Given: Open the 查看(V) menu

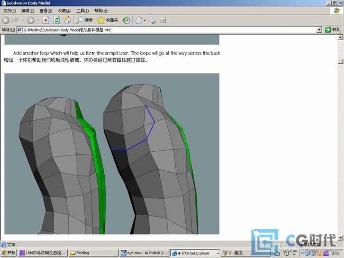Looking at the screenshot, I should (x=46, y=11).
